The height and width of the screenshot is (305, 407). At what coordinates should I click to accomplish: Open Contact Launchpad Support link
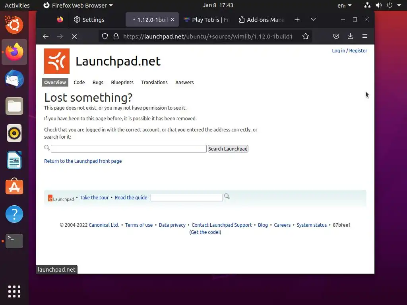pos(222,225)
